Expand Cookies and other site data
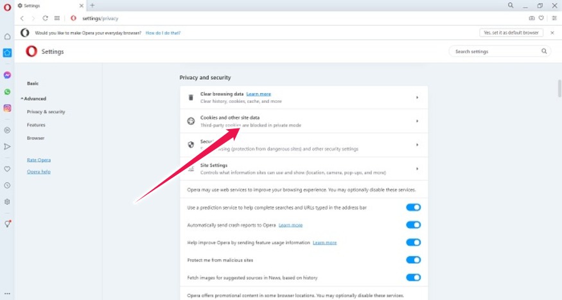This screenshot has height=300, width=562. [303, 121]
